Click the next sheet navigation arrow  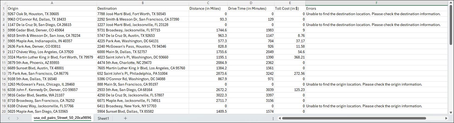click(18, 118)
